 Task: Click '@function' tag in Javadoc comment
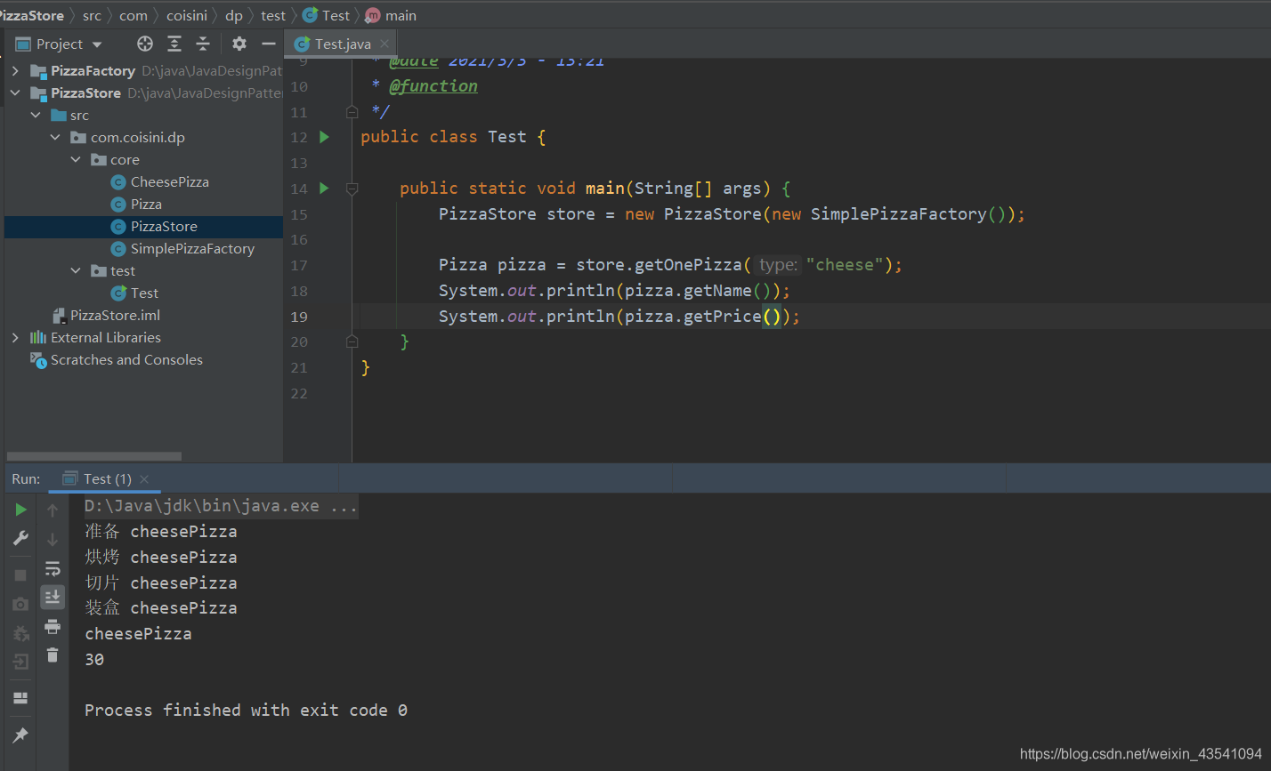click(433, 86)
